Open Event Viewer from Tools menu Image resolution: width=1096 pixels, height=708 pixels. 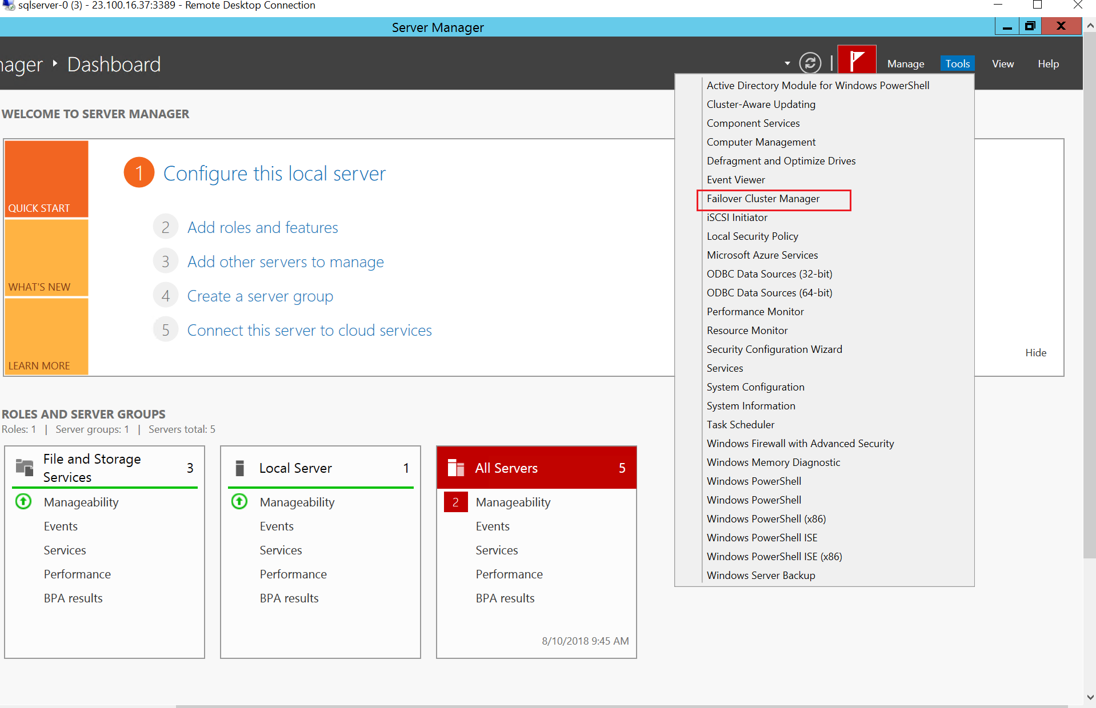(x=735, y=180)
